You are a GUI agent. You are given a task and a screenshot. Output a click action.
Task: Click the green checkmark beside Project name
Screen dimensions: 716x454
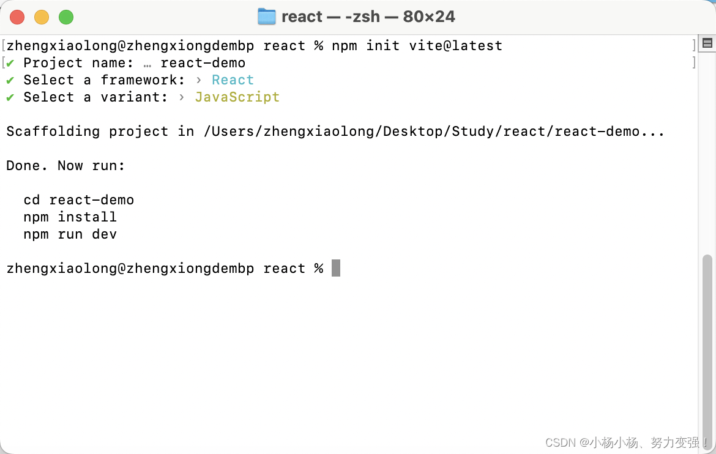pos(10,62)
